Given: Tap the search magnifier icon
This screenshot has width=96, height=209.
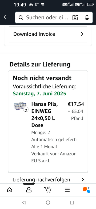Looking at the screenshot, I should click(x=21, y=18).
